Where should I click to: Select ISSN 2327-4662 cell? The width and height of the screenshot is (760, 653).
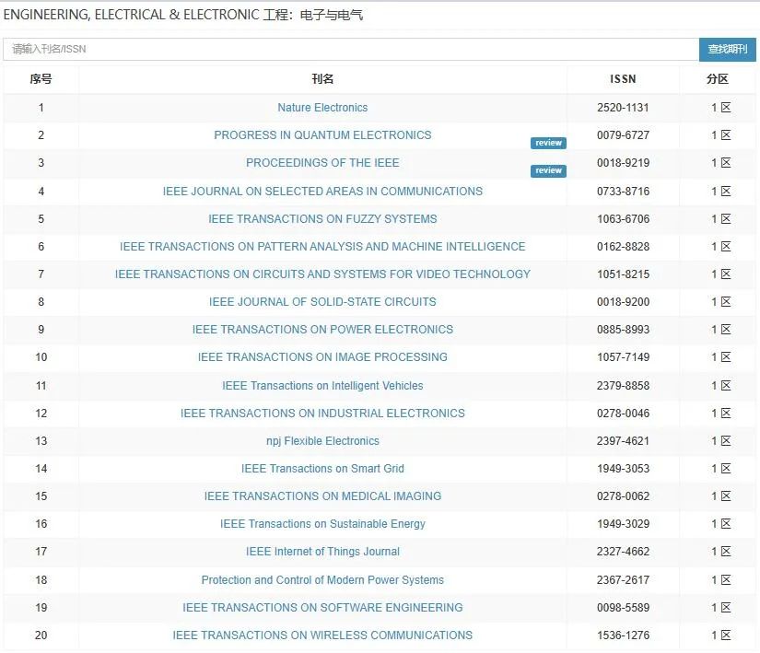[x=623, y=552]
